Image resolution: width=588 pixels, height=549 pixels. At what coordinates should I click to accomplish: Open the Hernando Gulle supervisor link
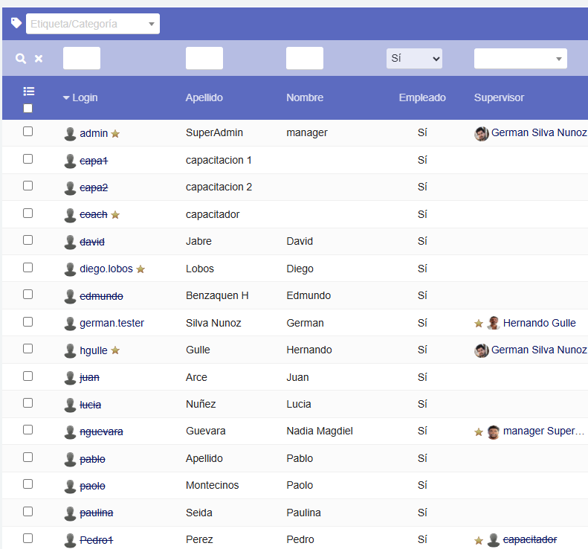(539, 323)
